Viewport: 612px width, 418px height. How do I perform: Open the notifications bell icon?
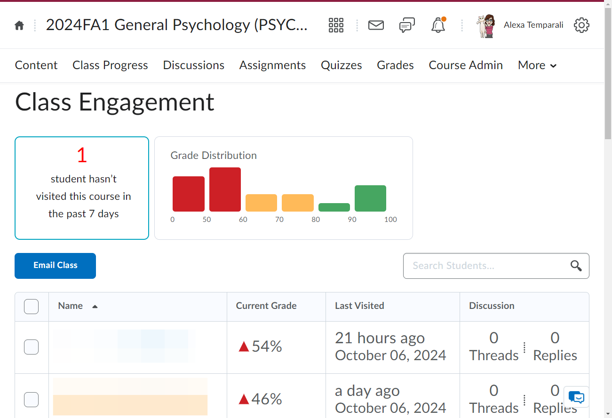coord(438,25)
